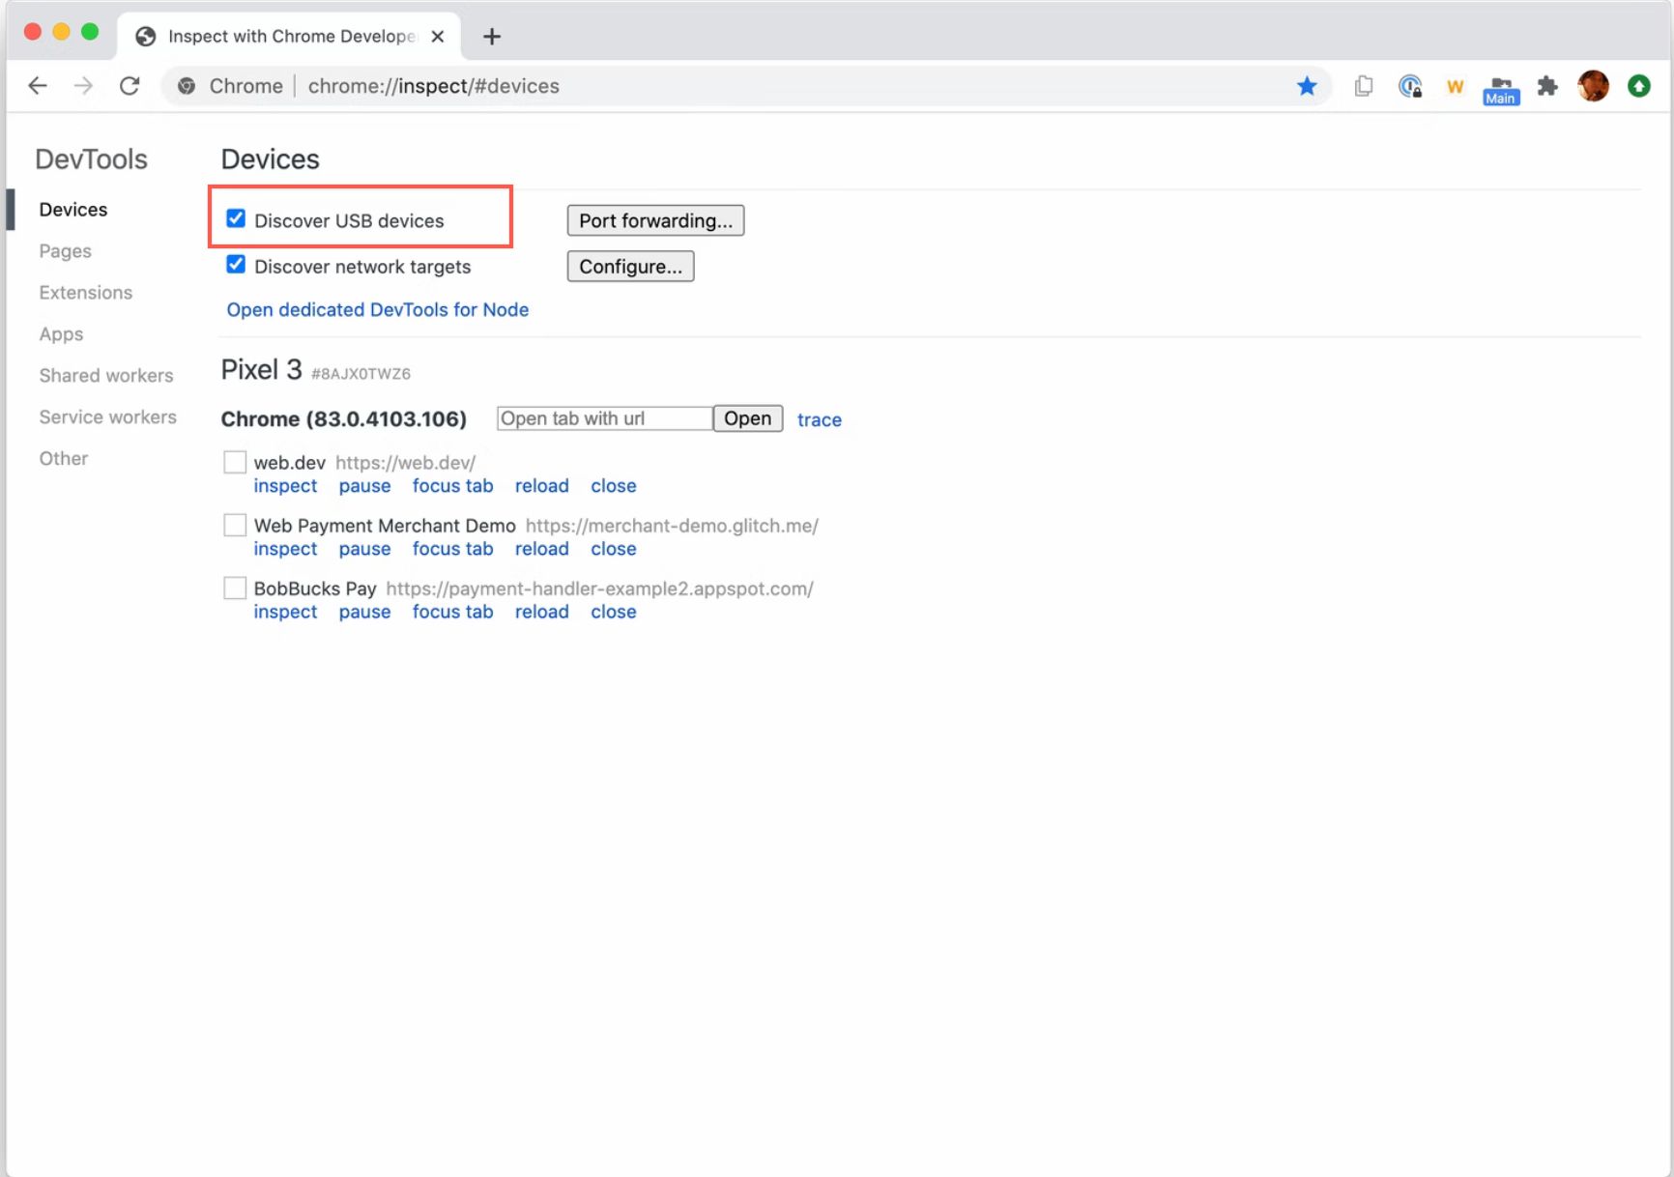Bookmark this page via the star icon
The width and height of the screenshot is (1674, 1177).
pyautogui.click(x=1307, y=86)
